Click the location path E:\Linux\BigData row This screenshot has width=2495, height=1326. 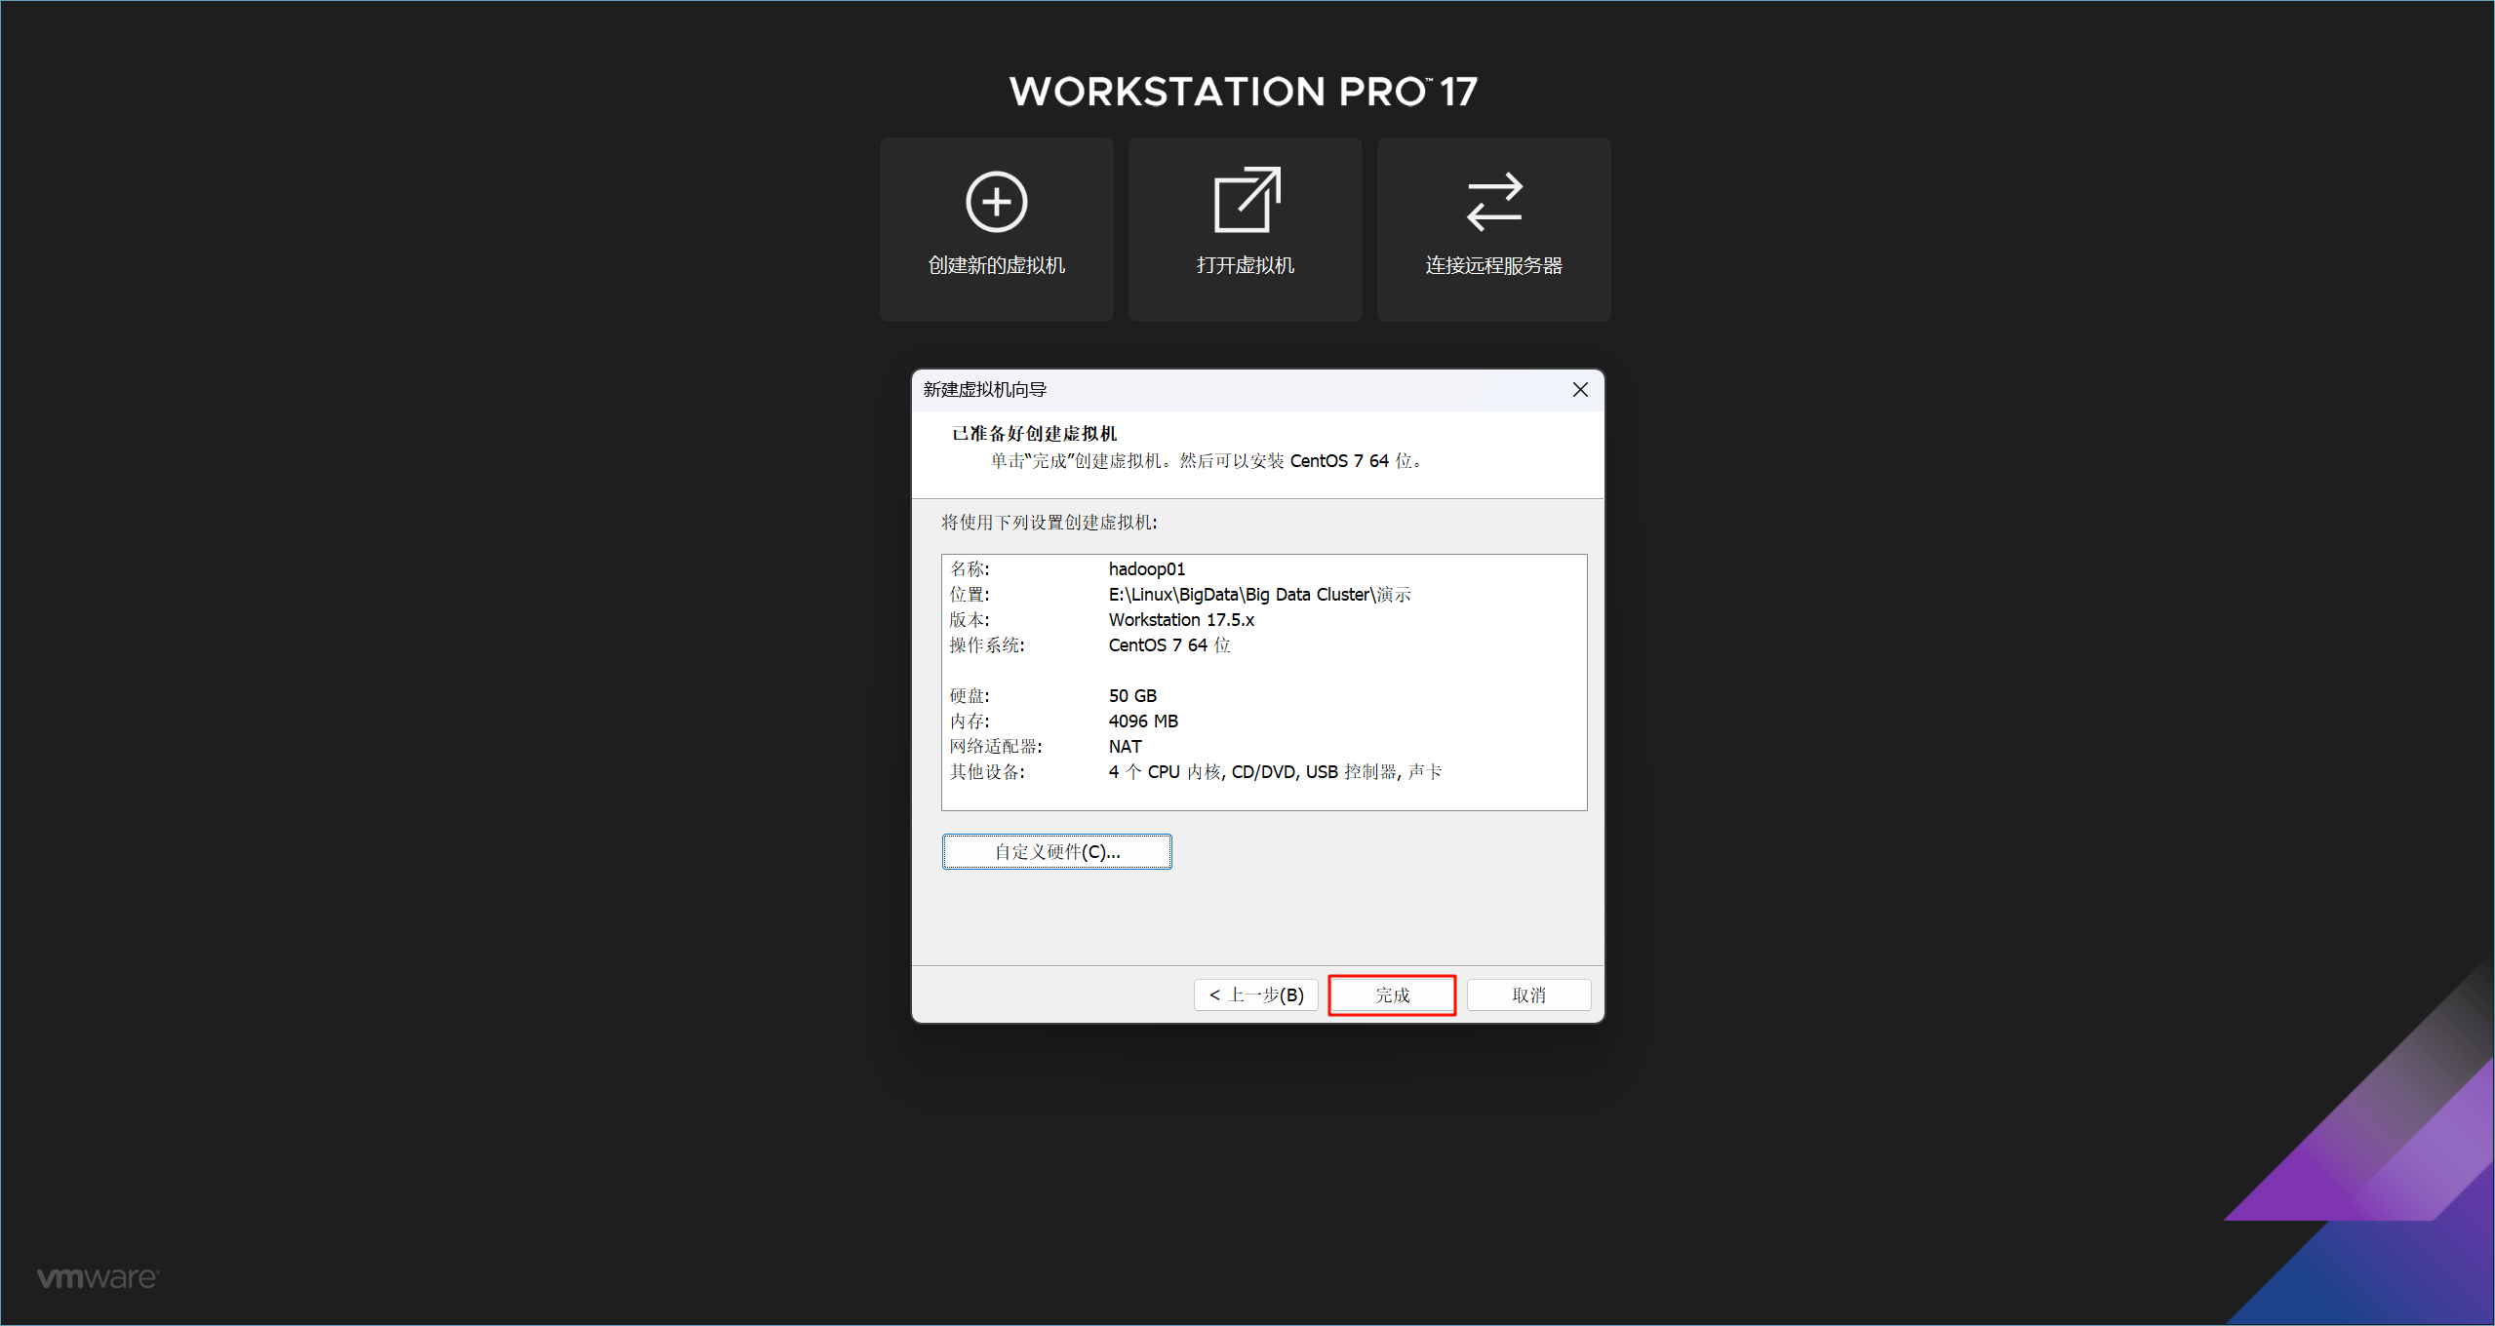click(x=1258, y=595)
